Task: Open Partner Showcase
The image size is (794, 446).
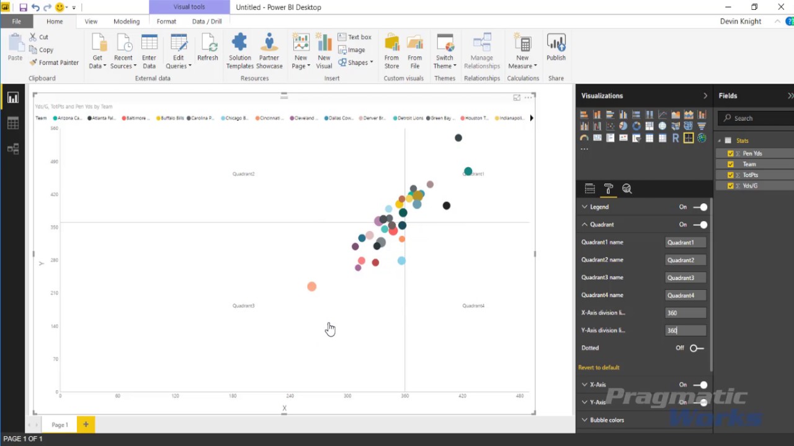Action: (269, 51)
